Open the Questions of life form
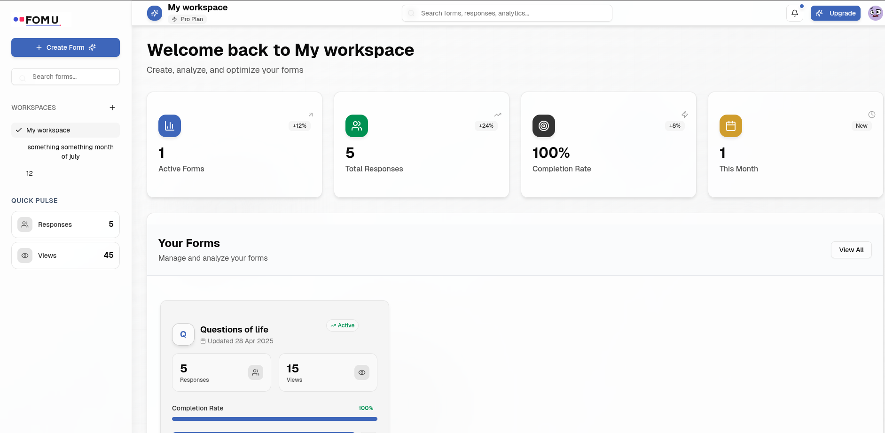The height and width of the screenshot is (433, 885). point(234,330)
